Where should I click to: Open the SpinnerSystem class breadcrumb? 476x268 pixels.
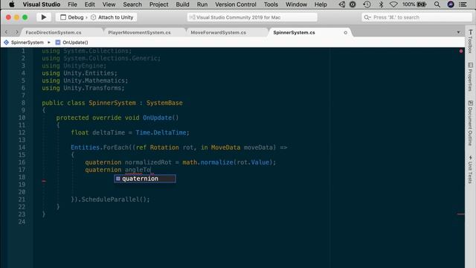tap(24, 42)
